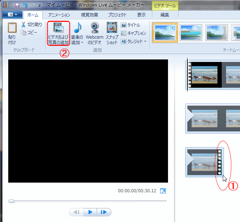240x222 pixels.
Task: Switch preview to full screen
Action: point(163,191)
